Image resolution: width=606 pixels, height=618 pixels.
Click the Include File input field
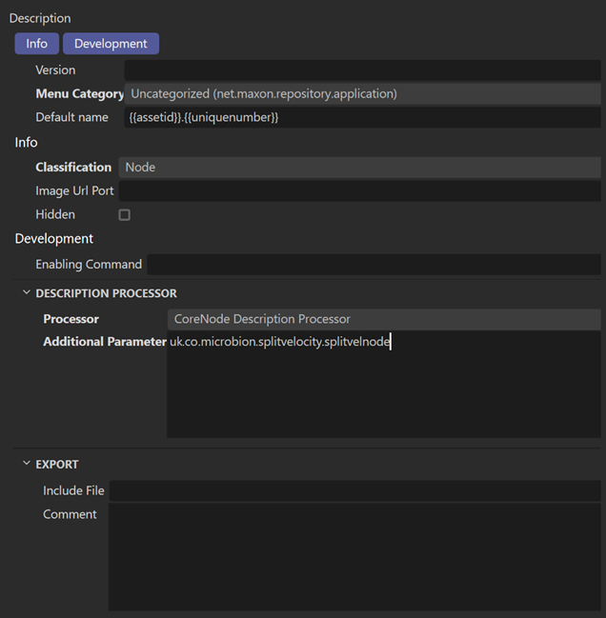coord(354,491)
